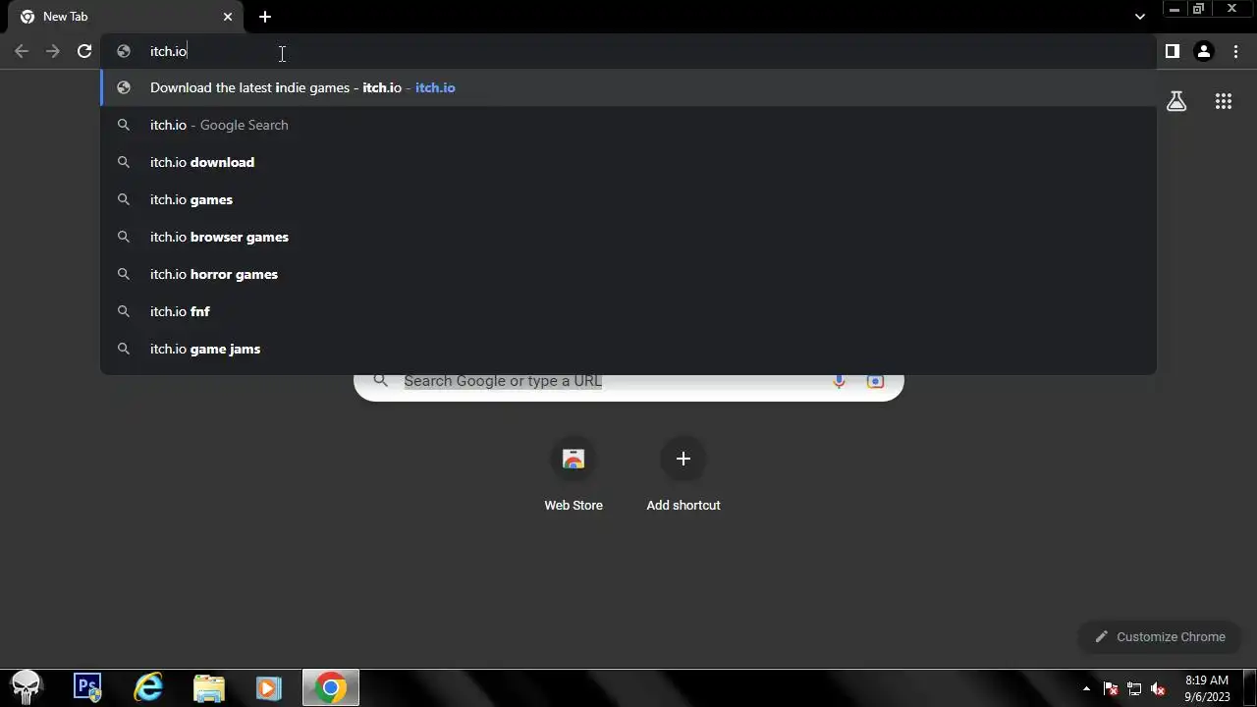Show hidden system tray icons

(1086, 688)
